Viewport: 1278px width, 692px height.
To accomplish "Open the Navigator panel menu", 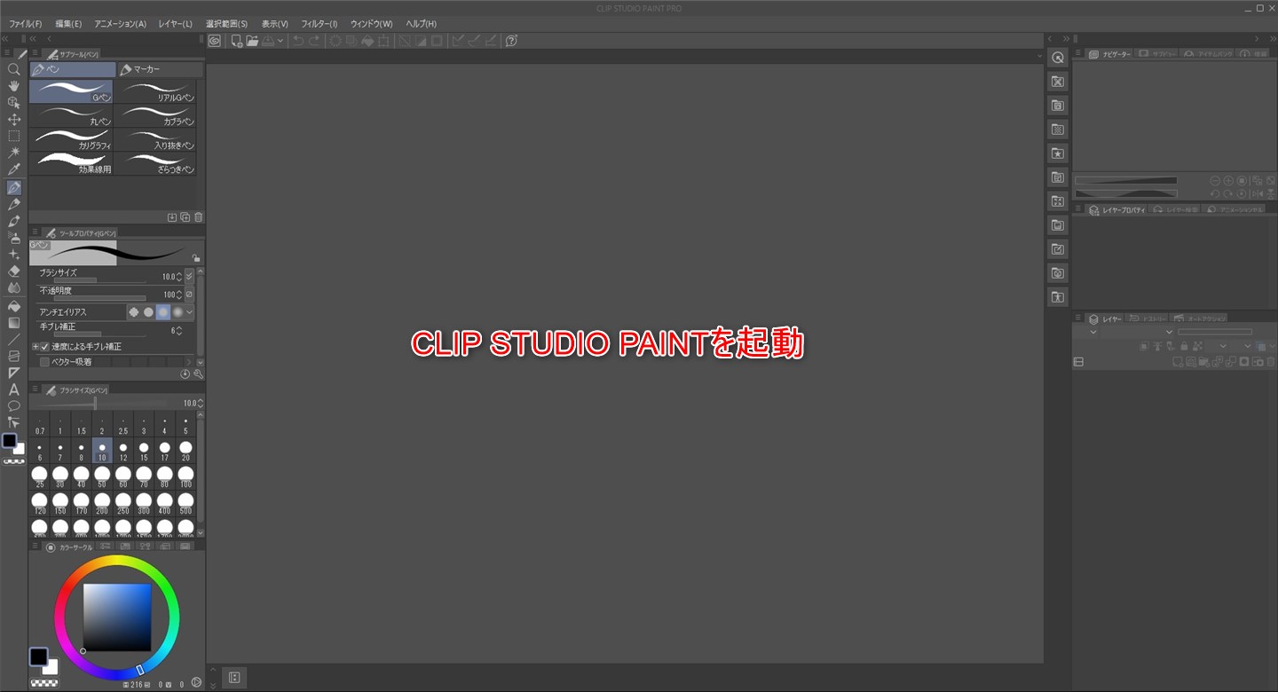I will pyautogui.click(x=1077, y=54).
